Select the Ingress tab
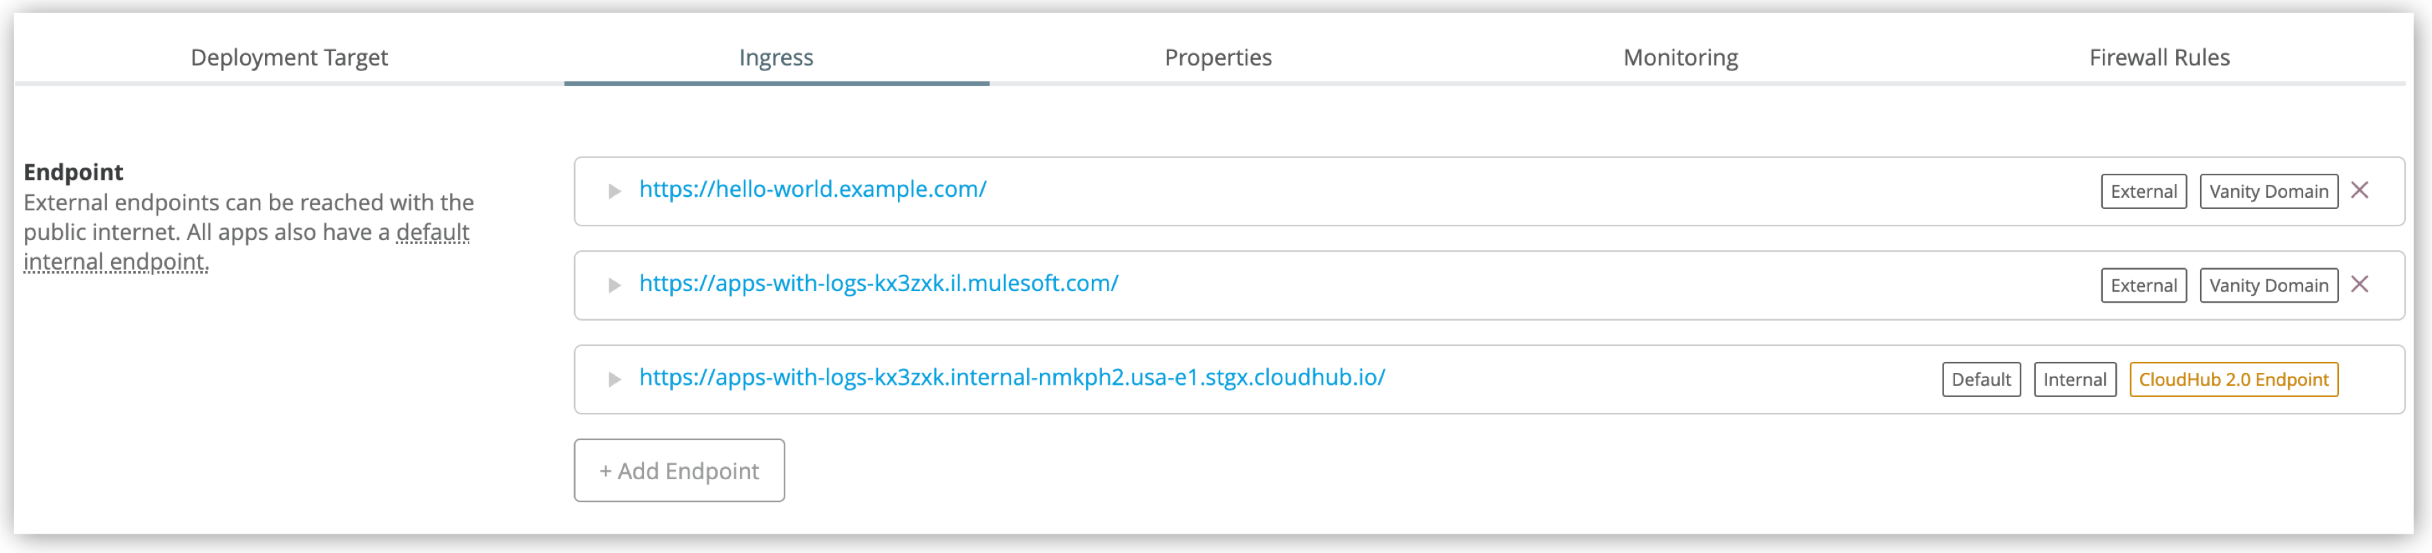 point(776,57)
